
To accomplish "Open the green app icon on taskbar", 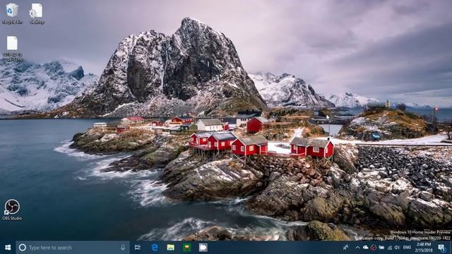I will 186,248.
